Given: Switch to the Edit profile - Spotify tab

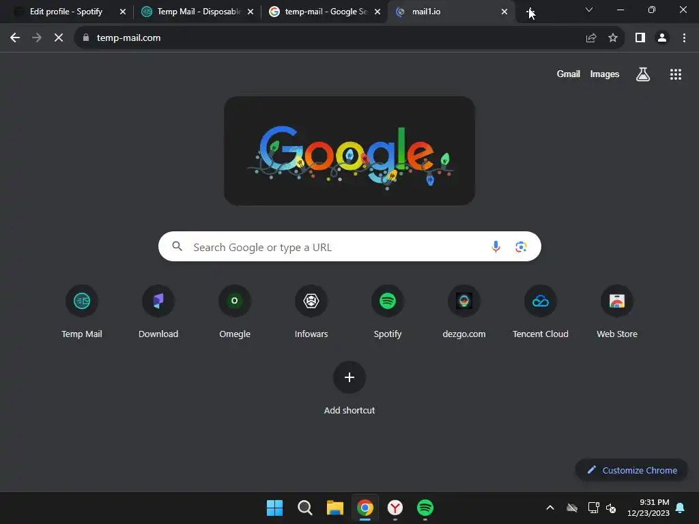Looking at the screenshot, I should click(66, 12).
